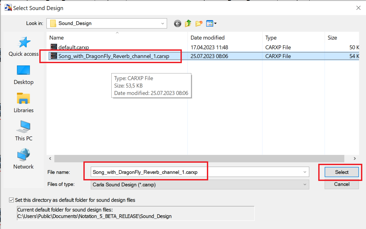Sort files by Name column header
Screen dimensions: 366x229
point(56,38)
